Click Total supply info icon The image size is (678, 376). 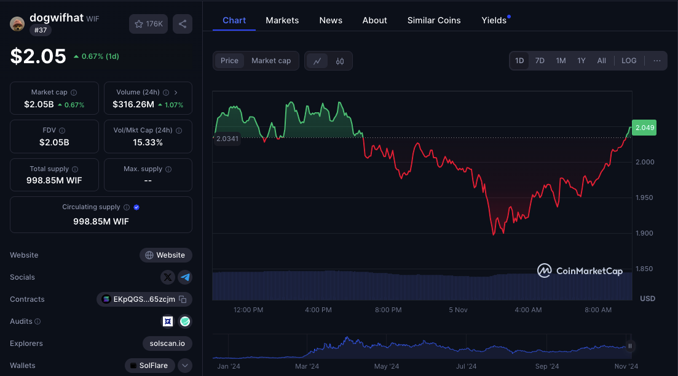click(75, 169)
